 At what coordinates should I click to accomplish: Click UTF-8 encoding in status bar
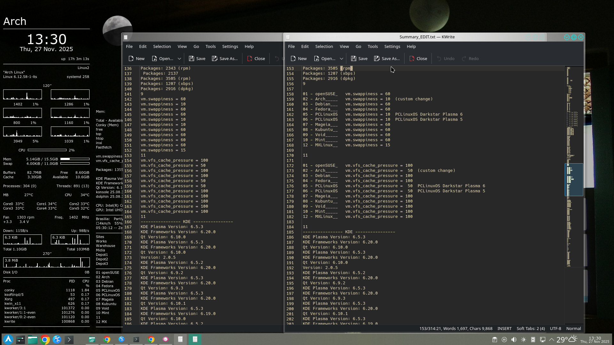tap(555, 328)
